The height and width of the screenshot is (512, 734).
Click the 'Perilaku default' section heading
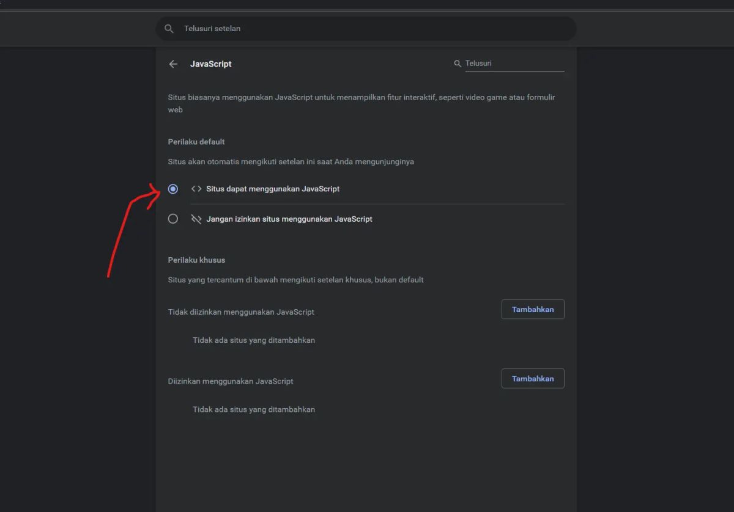196,141
